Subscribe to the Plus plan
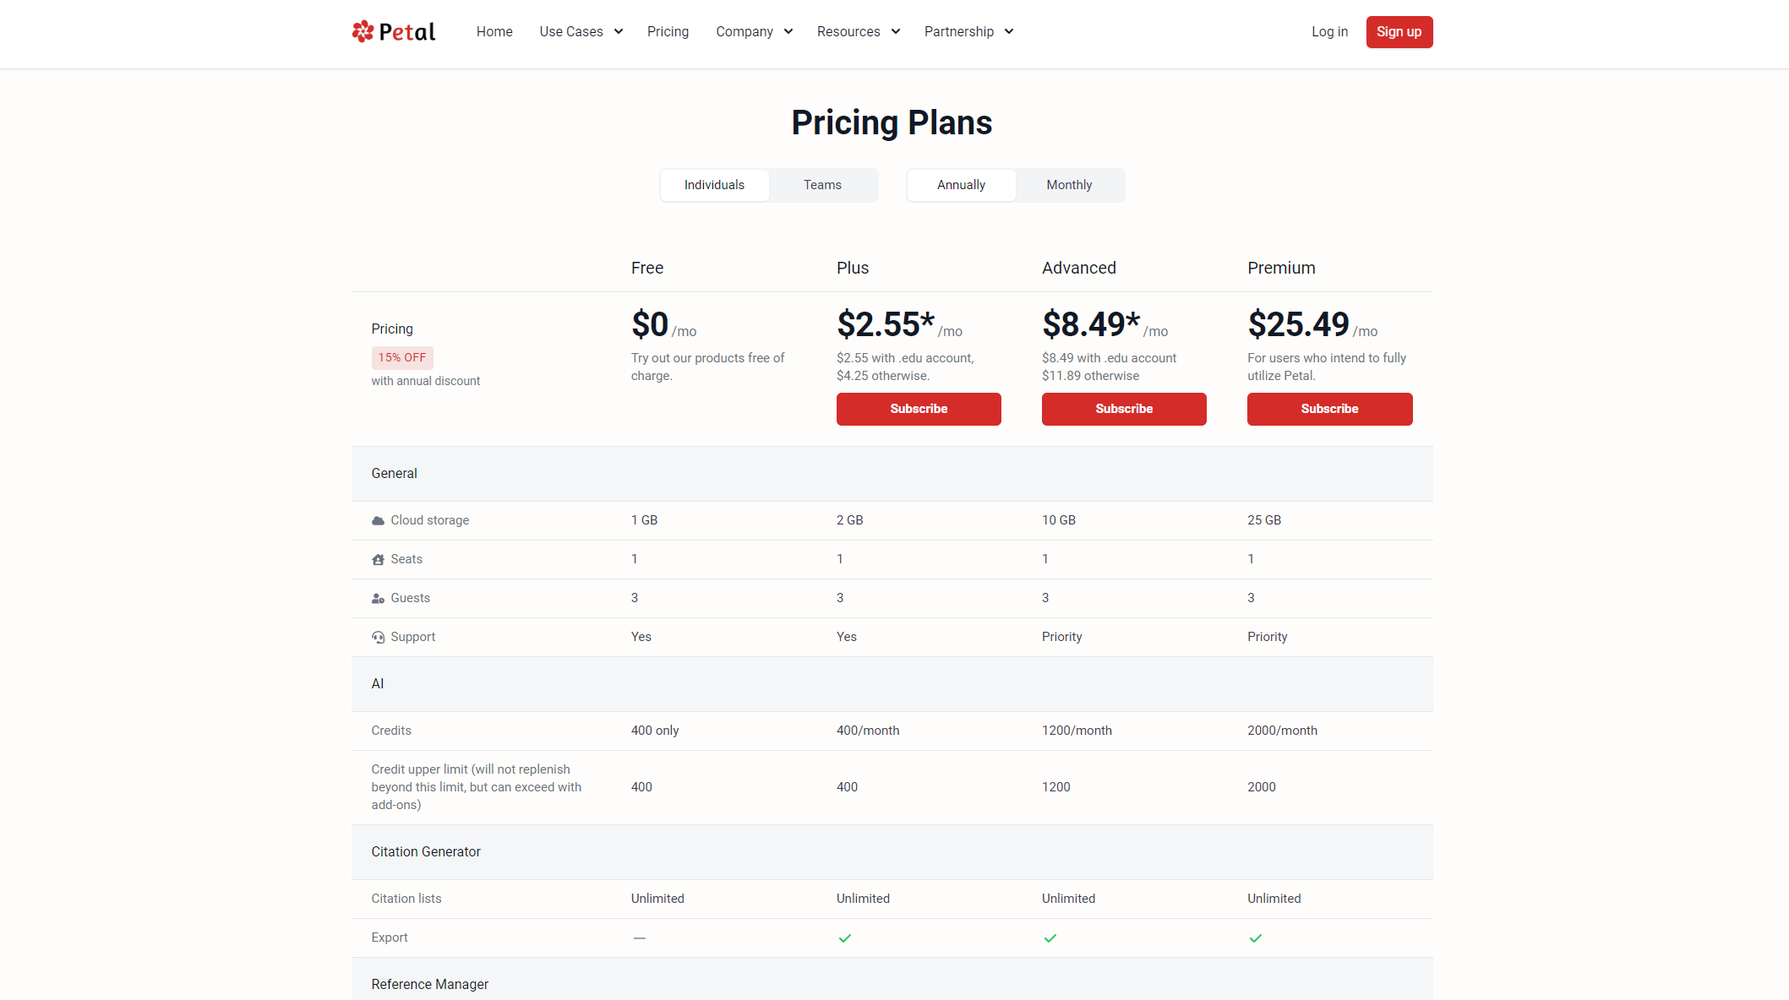The height and width of the screenshot is (1000, 1789). [919, 409]
